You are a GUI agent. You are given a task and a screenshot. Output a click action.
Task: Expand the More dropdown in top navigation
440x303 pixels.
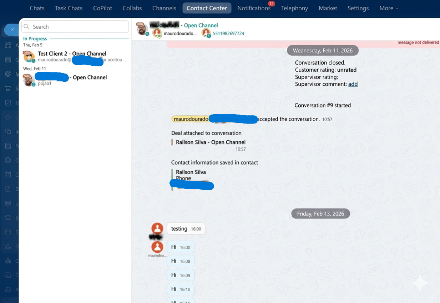389,8
